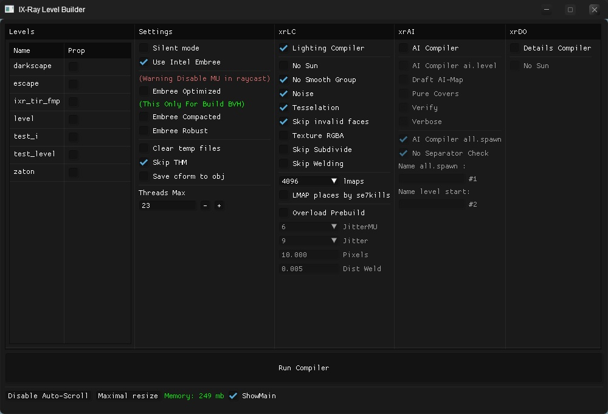Disable the Noise option in xrLC
This screenshot has width=608, height=414.
click(x=284, y=94)
